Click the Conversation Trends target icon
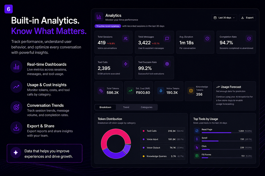 click(x=16, y=107)
